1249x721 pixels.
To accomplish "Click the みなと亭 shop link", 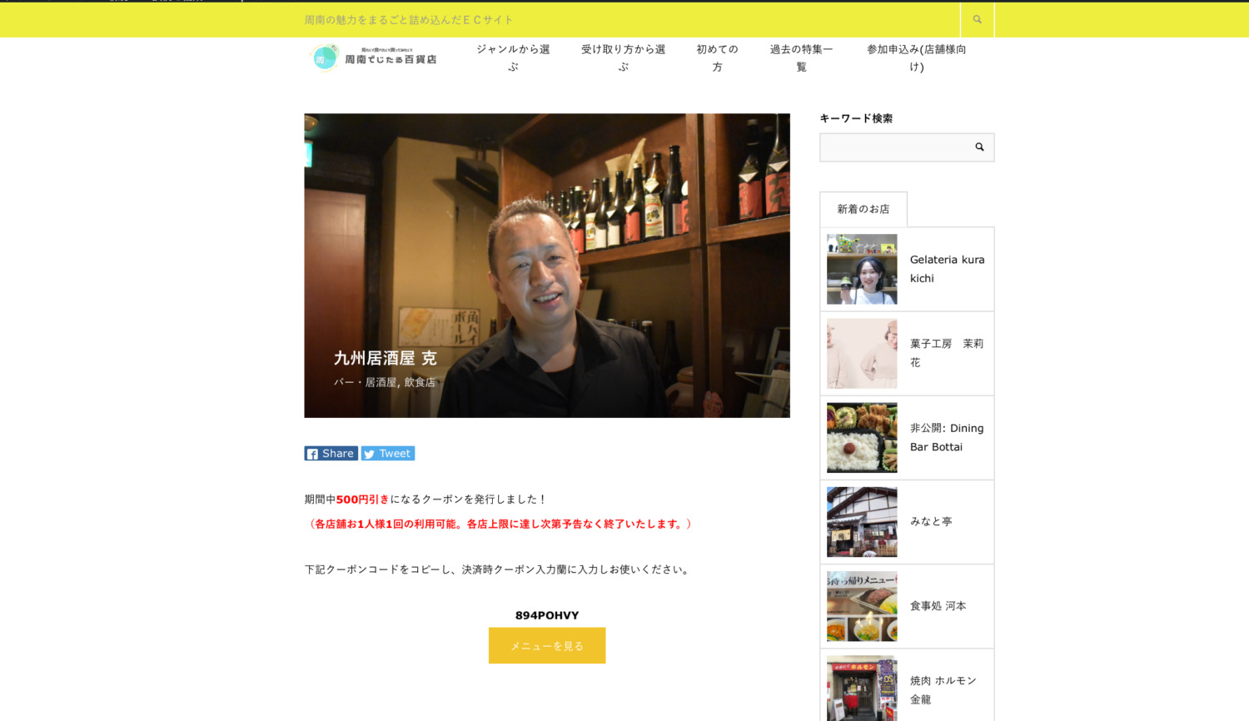I will (x=931, y=521).
